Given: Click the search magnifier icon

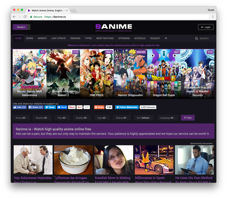Looking at the screenshot, I should point(196,39).
